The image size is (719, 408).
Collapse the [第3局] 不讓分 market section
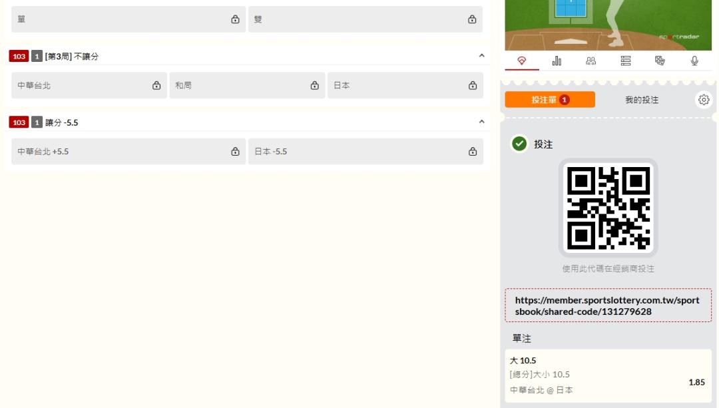[481, 55]
